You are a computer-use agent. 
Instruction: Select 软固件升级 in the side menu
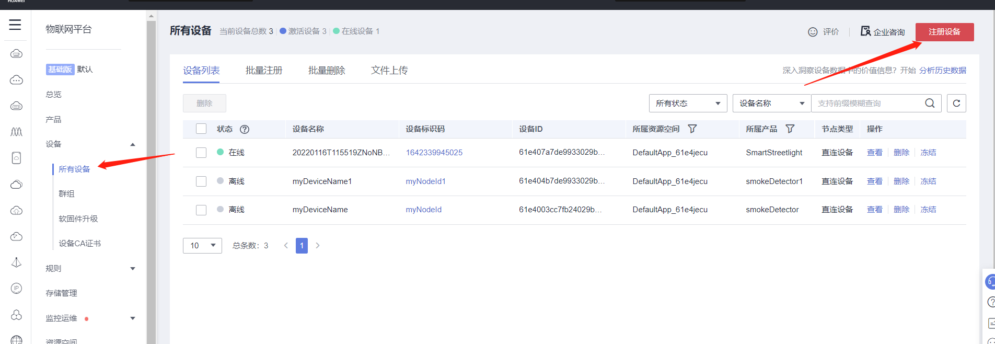[x=78, y=219]
